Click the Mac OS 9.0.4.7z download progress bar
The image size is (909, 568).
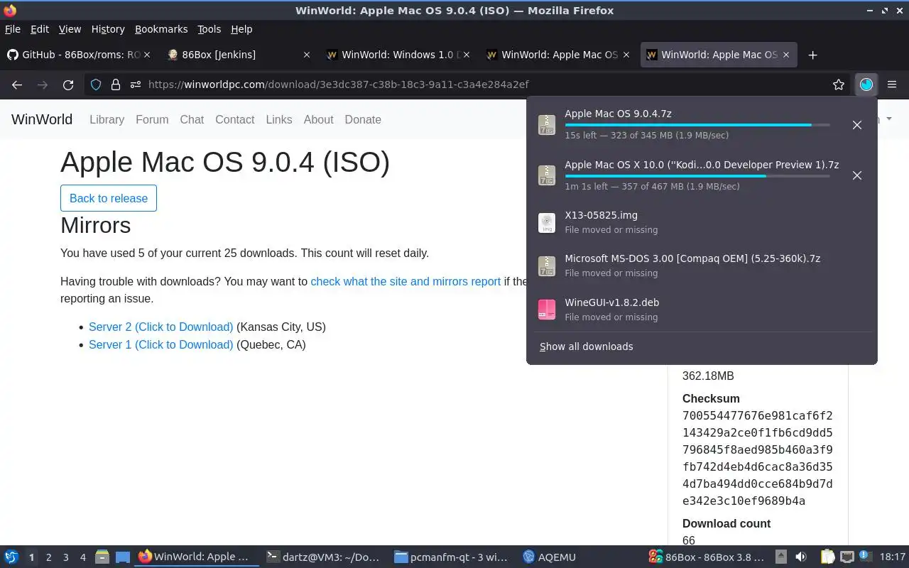(697, 125)
